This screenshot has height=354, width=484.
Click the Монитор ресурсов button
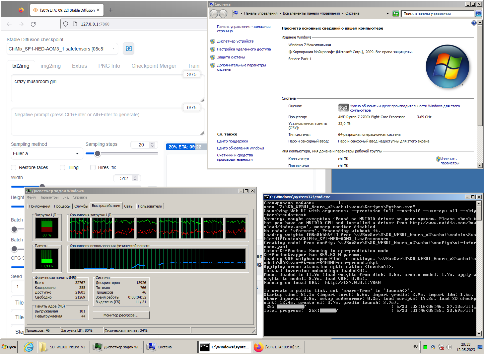pyautogui.click(x=121, y=315)
